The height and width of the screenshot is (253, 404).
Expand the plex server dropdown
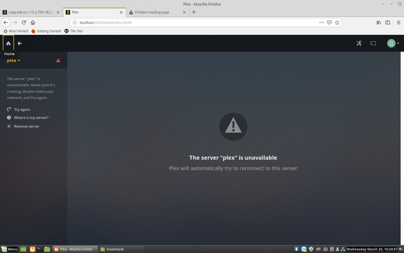coord(14,60)
